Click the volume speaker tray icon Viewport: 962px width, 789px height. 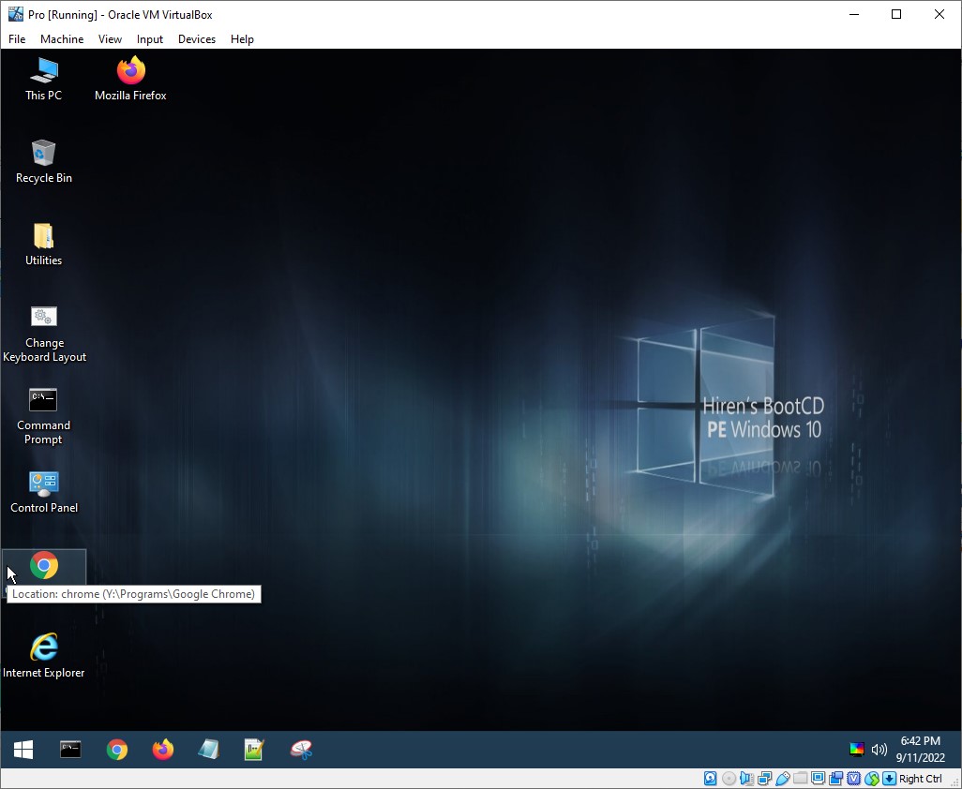879,749
